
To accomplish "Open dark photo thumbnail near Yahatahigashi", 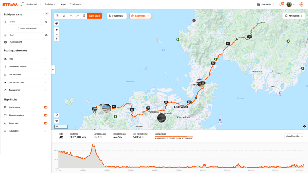I will 162,118.
